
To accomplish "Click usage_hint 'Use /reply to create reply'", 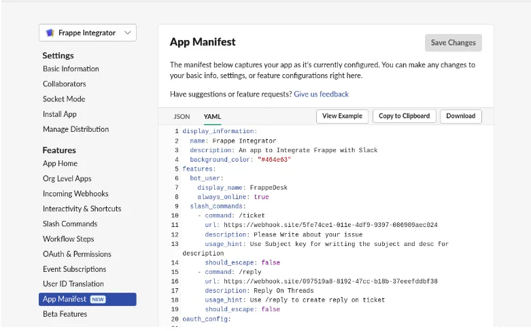I will tap(318, 300).
